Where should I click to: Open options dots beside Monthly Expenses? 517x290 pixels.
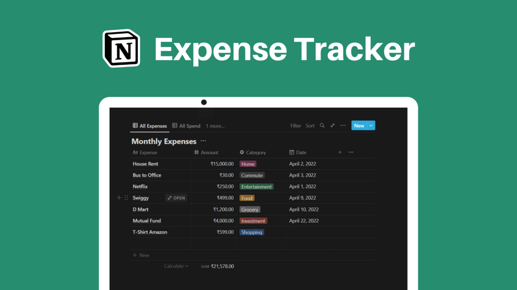pyautogui.click(x=203, y=141)
